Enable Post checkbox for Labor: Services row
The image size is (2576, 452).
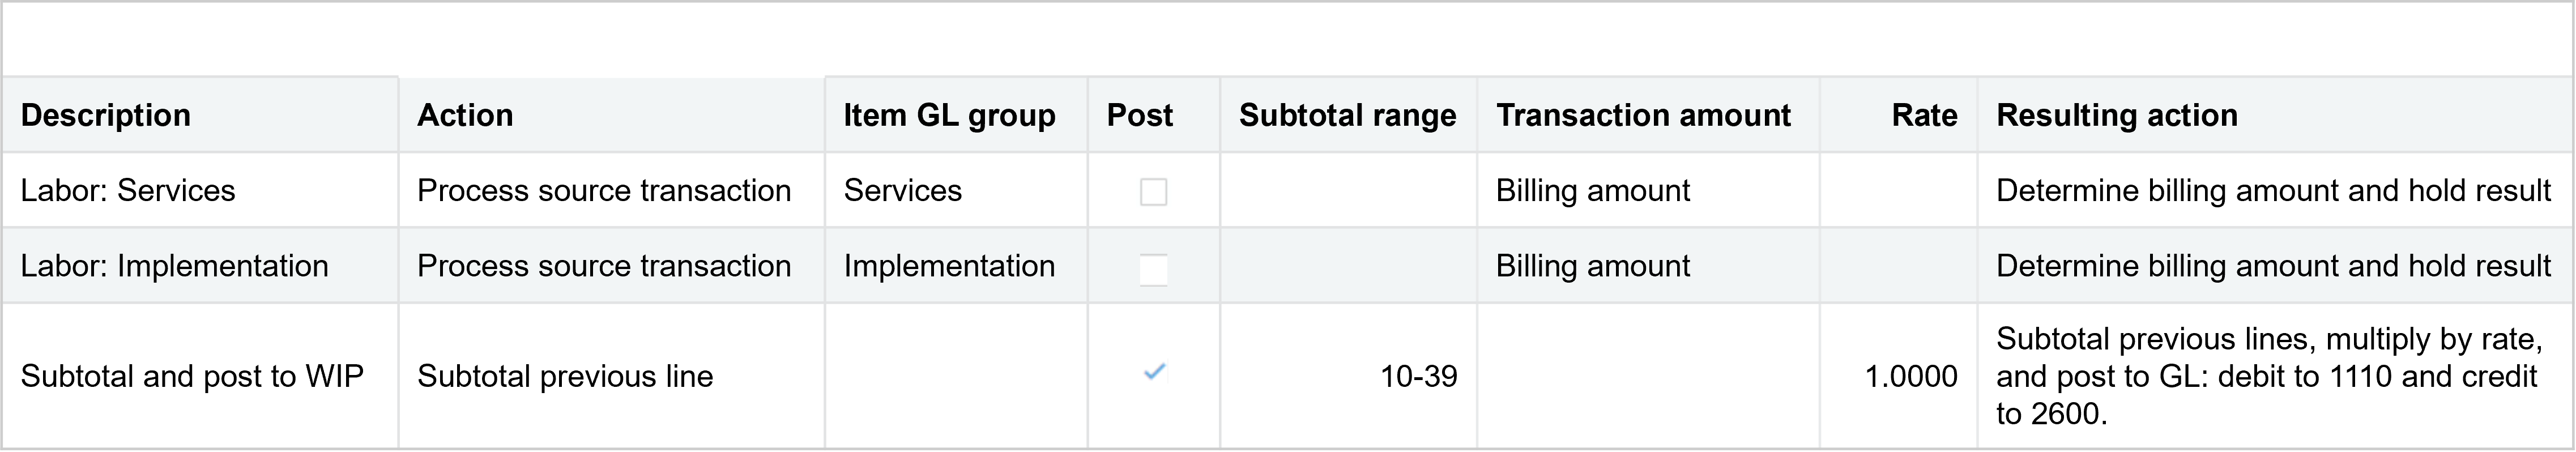click(1153, 191)
